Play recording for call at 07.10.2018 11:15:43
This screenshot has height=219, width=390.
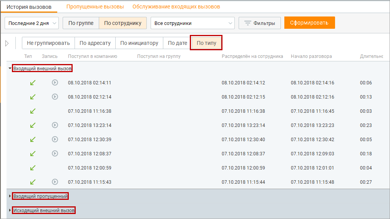(x=55, y=182)
